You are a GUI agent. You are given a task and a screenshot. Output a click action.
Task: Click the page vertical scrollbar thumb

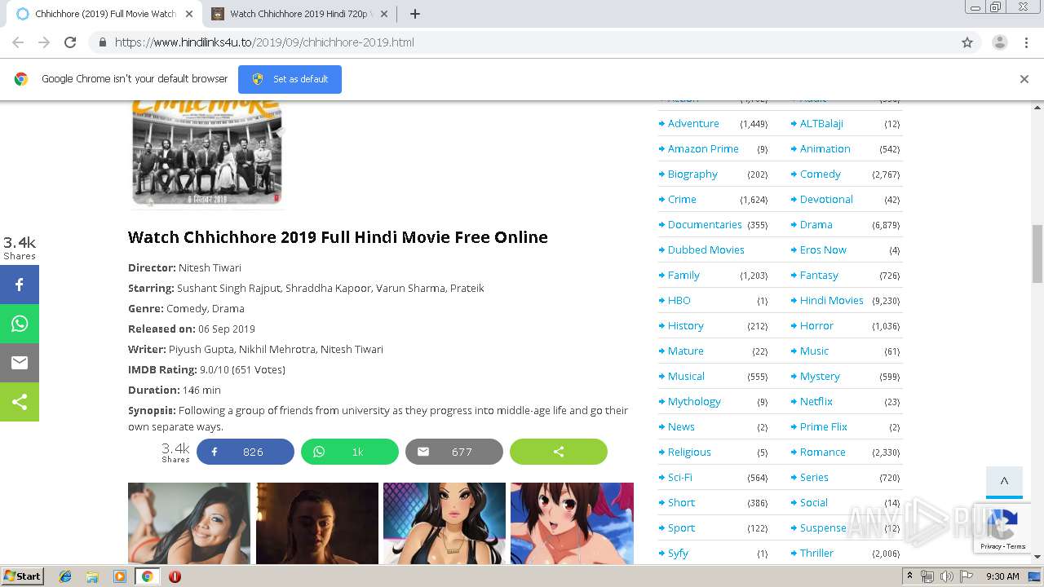(x=1037, y=254)
